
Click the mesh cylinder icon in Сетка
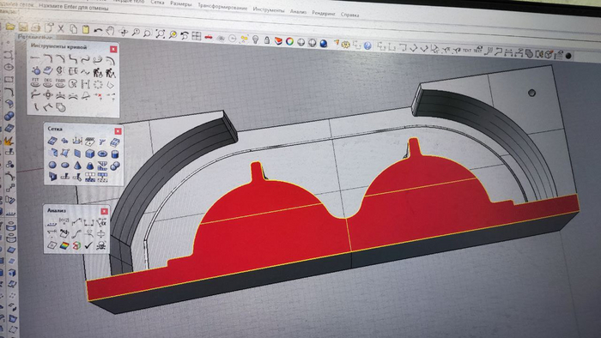tap(114, 154)
